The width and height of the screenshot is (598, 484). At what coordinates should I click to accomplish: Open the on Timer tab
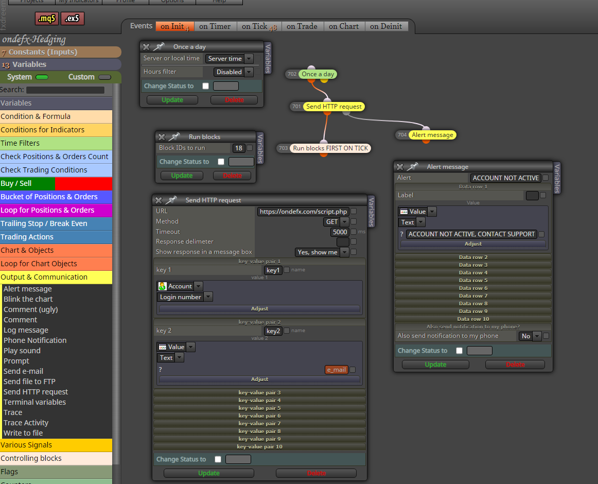point(215,26)
